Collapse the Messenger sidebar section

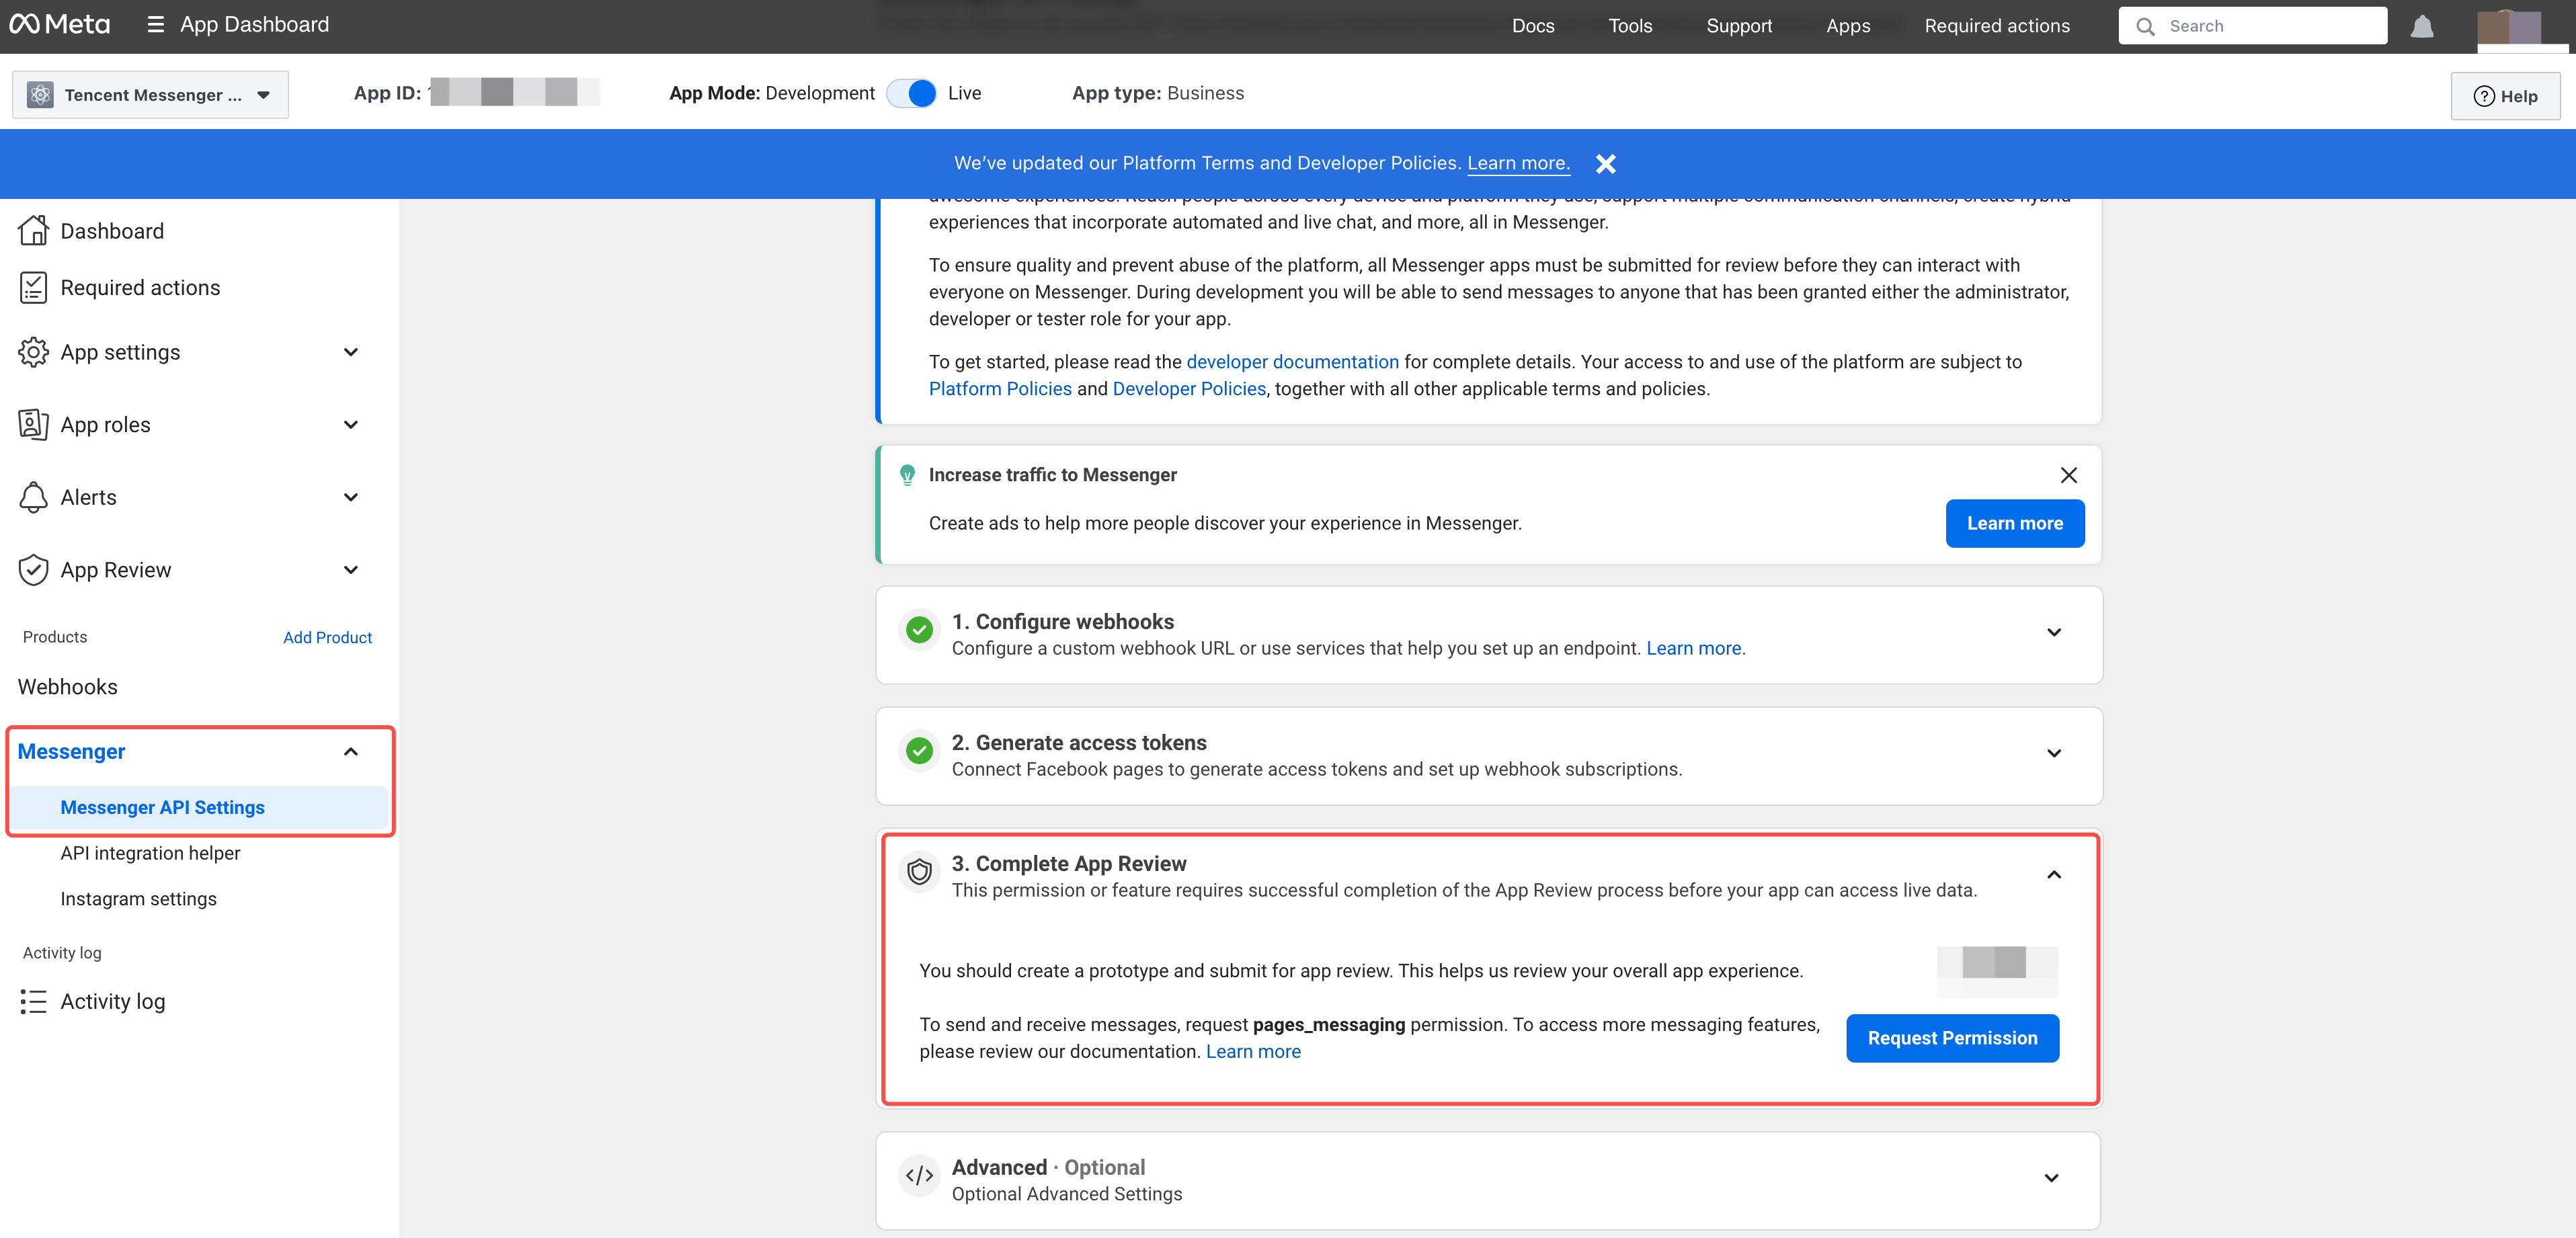pyautogui.click(x=350, y=752)
